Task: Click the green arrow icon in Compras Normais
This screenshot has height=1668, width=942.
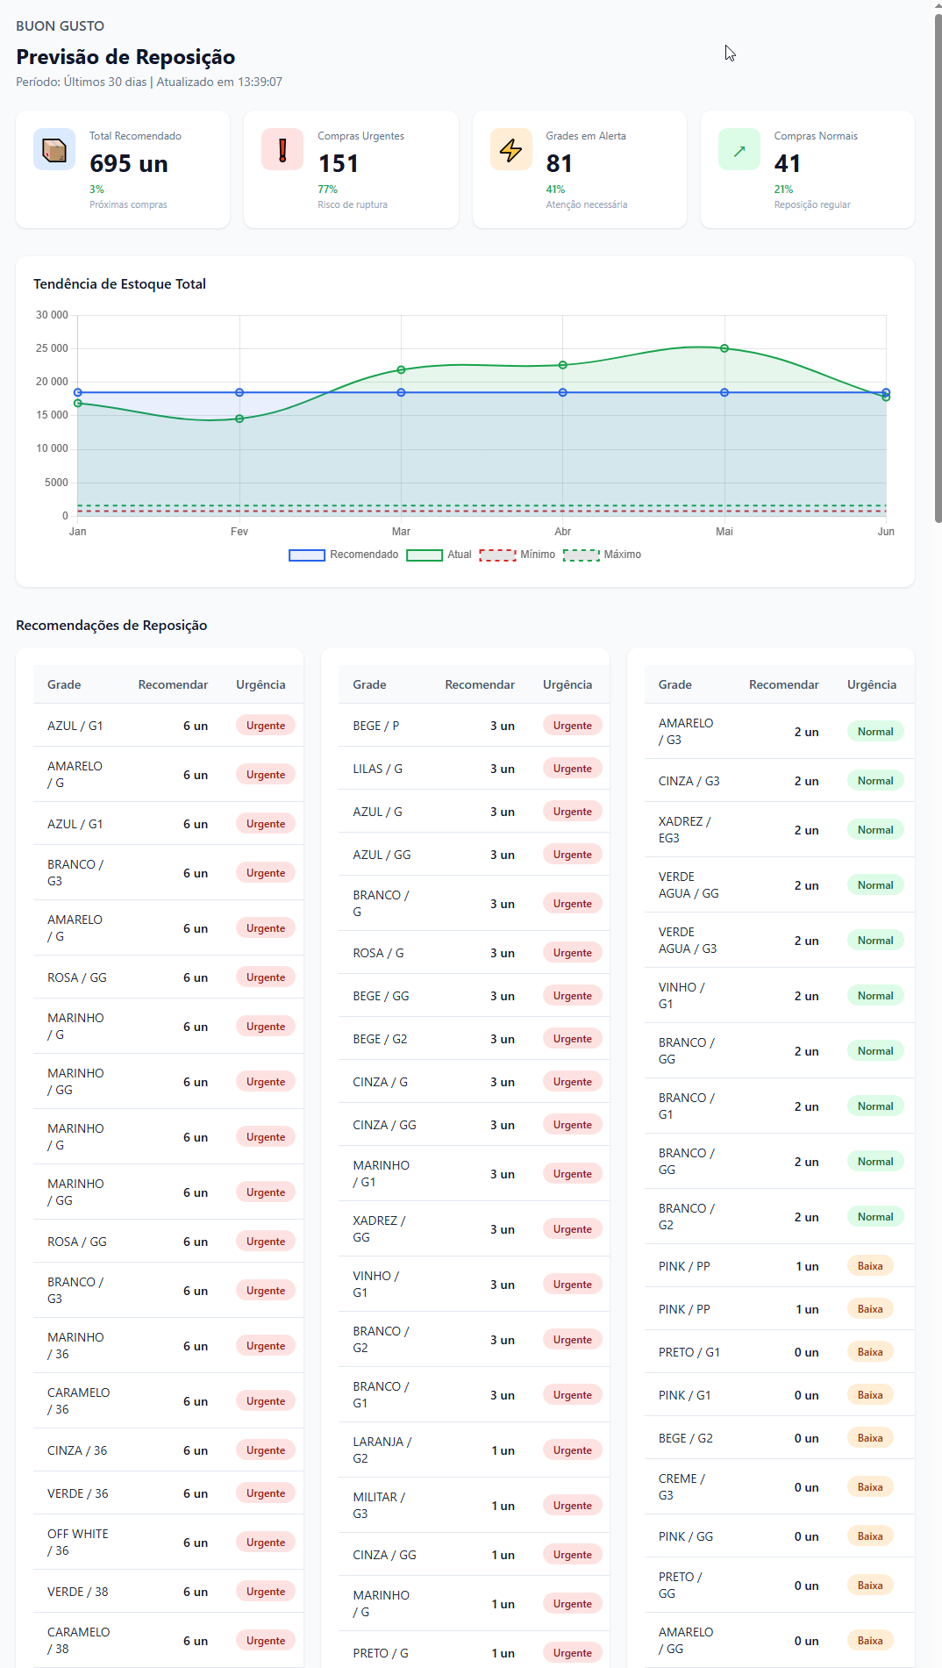Action: pyautogui.click(x=739, y=149)
